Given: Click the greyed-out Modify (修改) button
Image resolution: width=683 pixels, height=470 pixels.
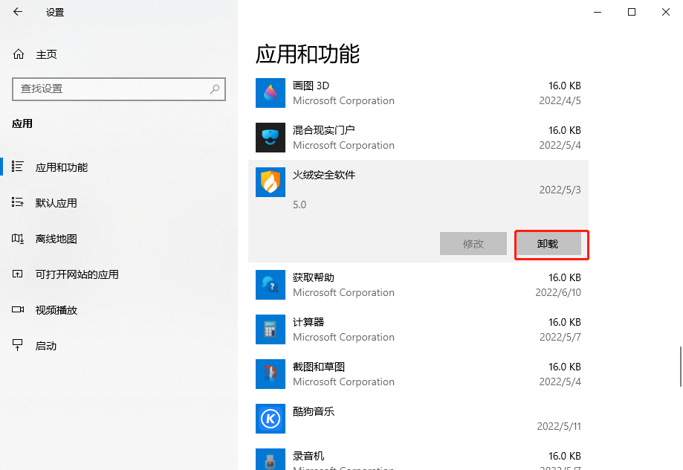Looking at the screenshot, I should tap(473, 244).
